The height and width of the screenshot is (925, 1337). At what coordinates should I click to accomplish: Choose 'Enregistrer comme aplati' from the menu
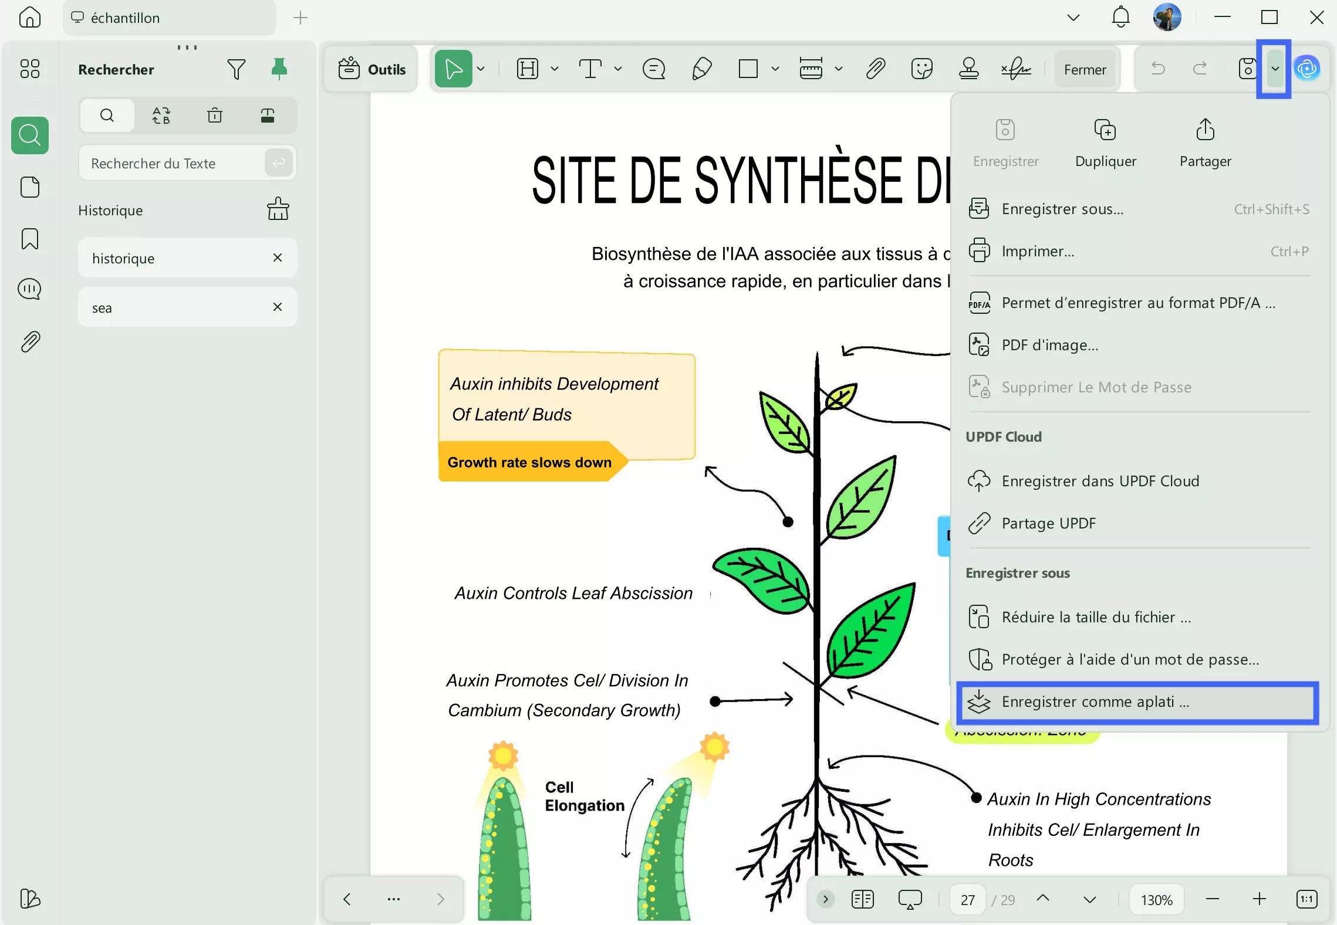coord(1095,702)
